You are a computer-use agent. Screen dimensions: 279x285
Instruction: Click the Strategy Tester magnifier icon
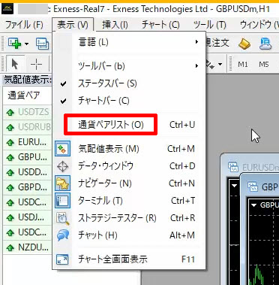(x=62, y=218)
